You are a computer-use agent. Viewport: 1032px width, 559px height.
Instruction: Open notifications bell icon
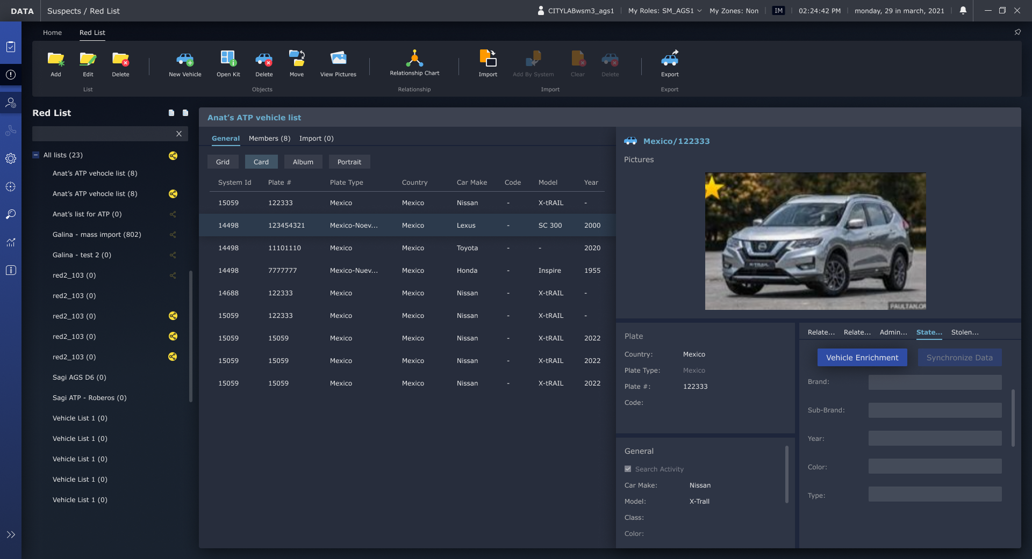coord(963,11)
